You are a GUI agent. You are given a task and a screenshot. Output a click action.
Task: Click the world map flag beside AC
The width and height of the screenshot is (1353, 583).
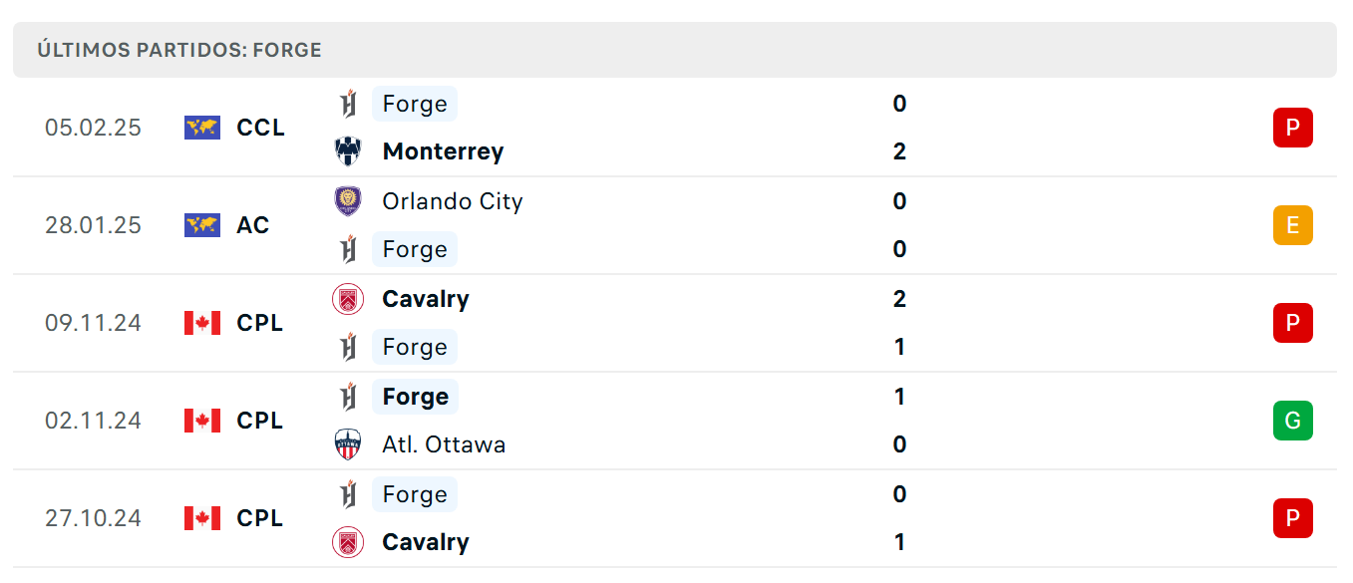coord(202,225)
